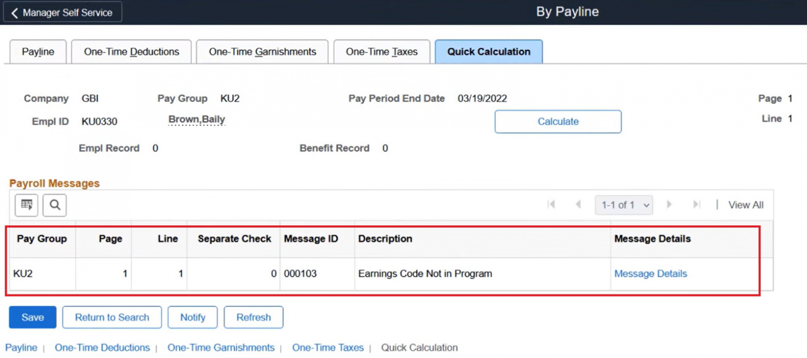This screenshot has height=358, width=807.
Task: Click the Notify button
Action: [x=193, y=317]
